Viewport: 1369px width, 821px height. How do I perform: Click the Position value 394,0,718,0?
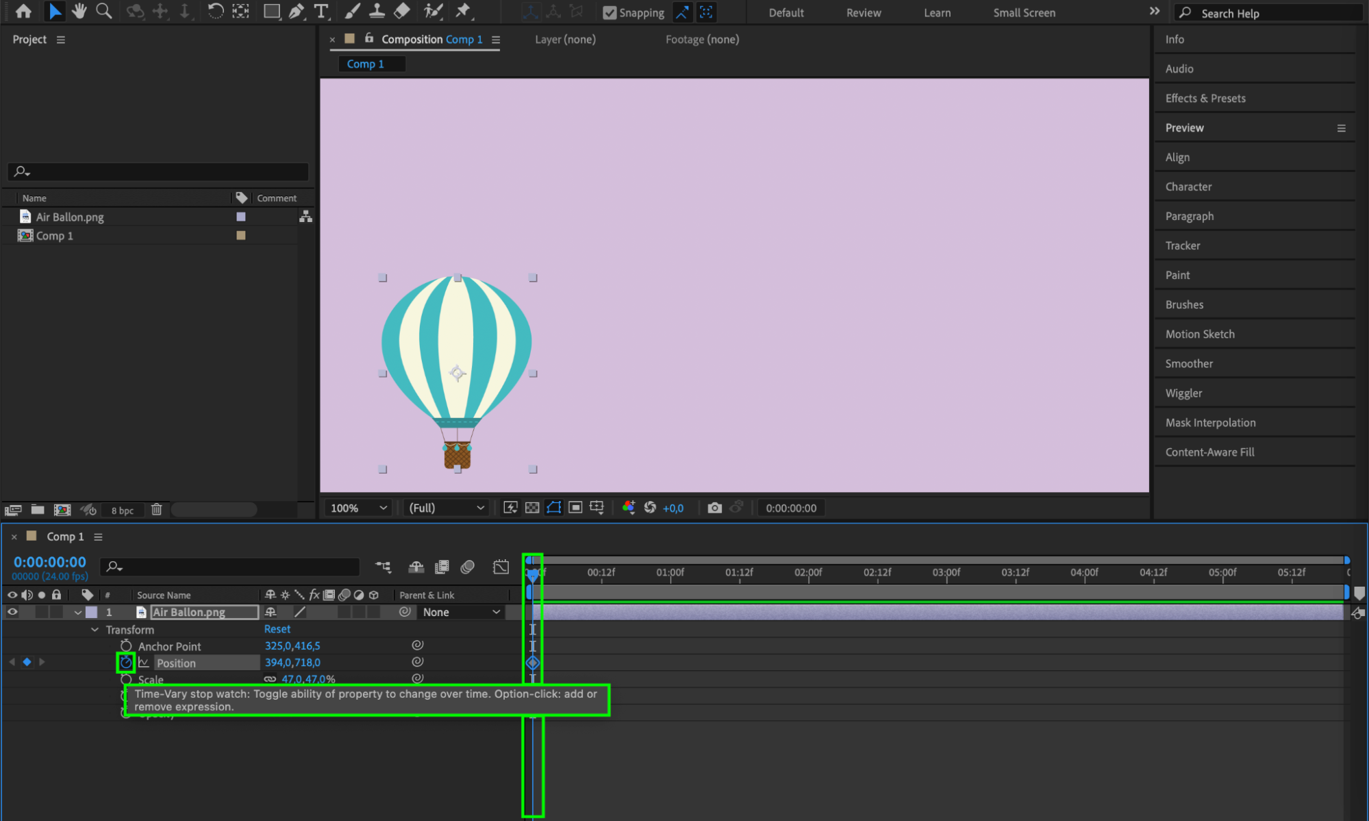[x=292, y=663]
